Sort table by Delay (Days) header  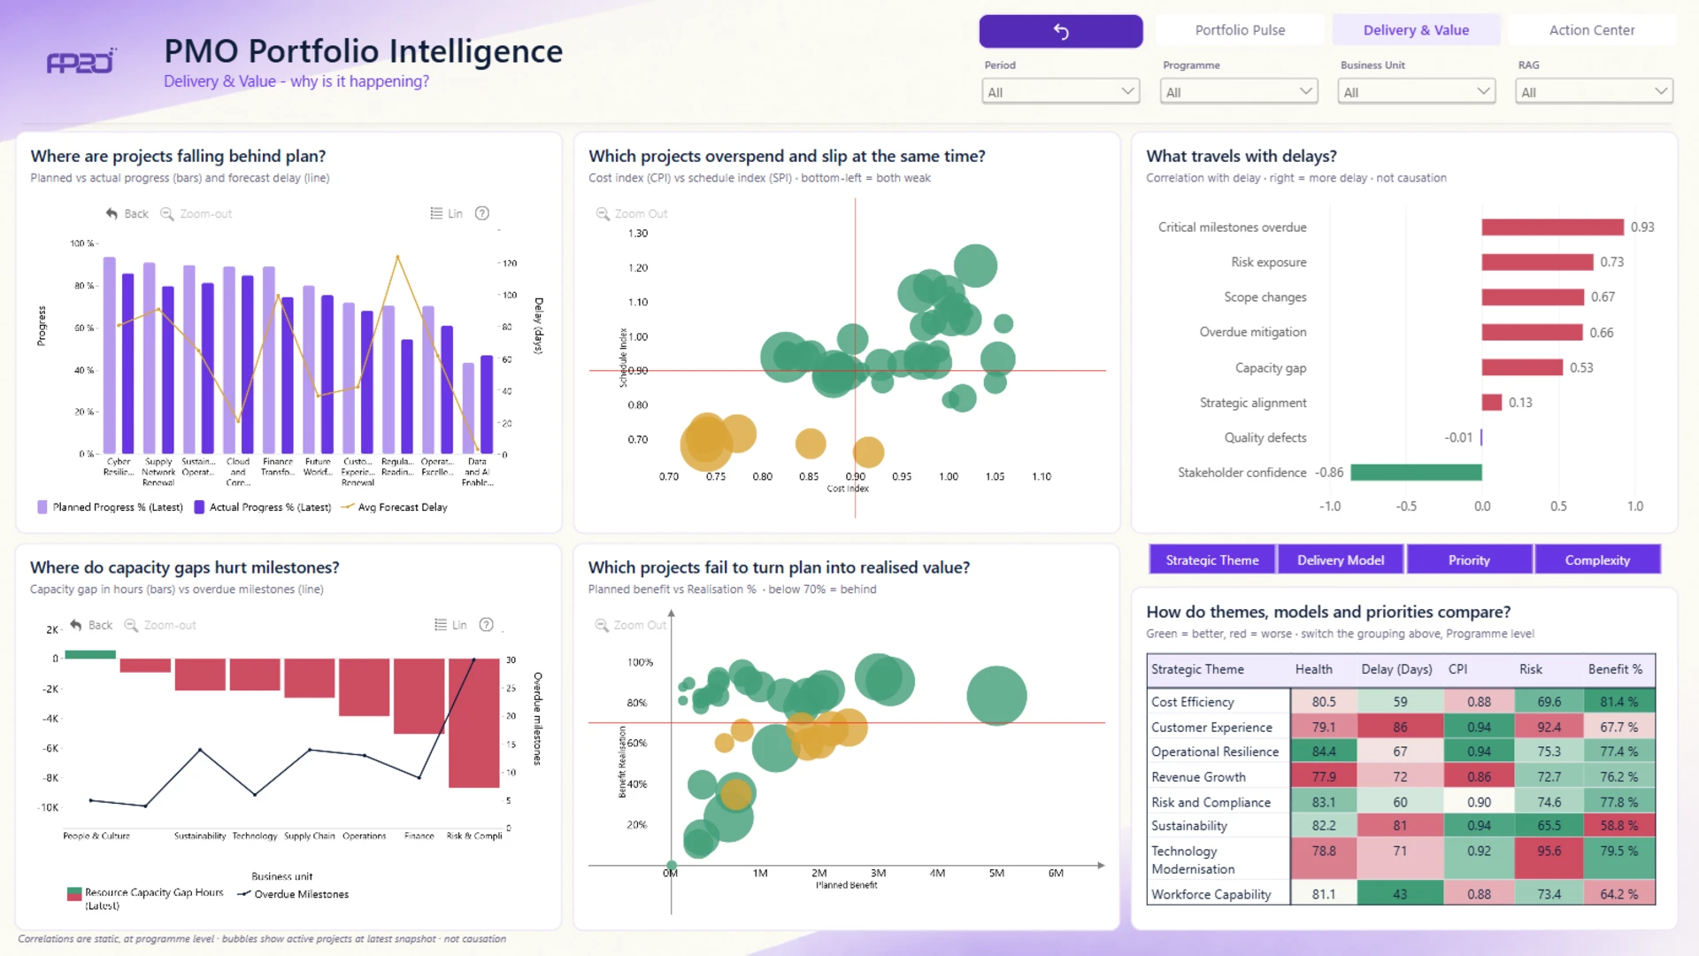point(1396,669)
